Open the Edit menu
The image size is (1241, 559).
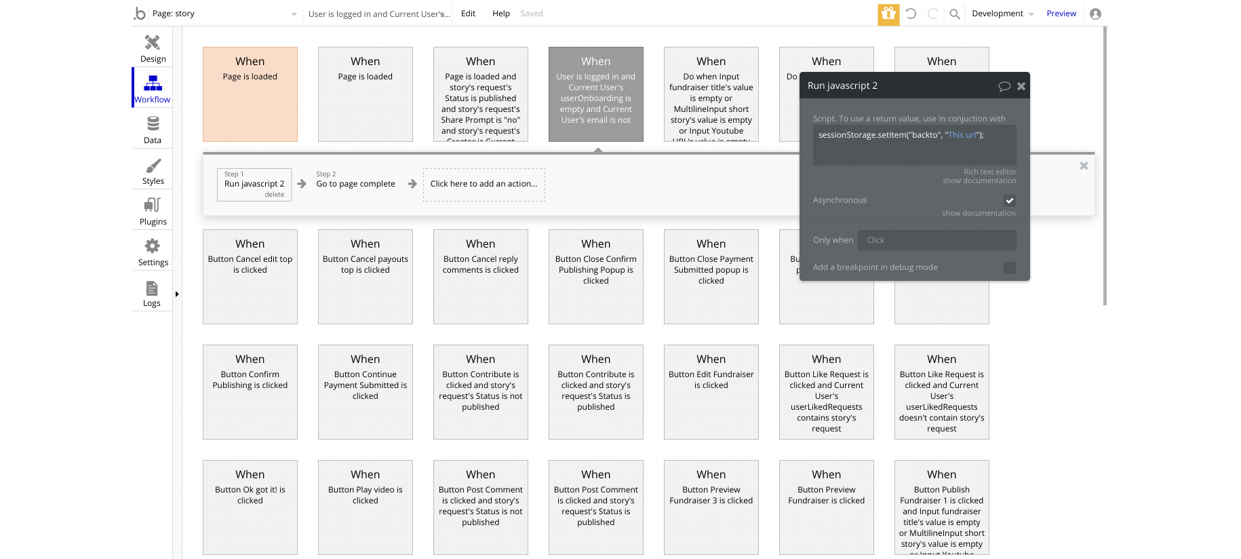click(468, 14)
